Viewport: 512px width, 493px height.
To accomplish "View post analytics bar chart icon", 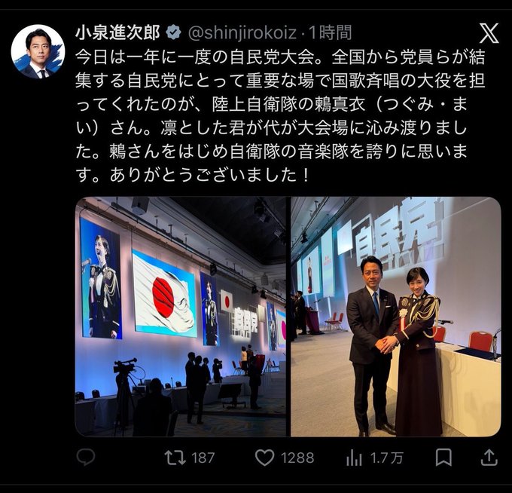I will tap(354, 458).
